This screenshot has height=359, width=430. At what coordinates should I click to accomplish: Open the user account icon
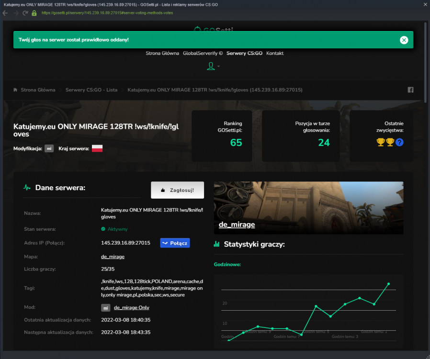pos(211,66)
